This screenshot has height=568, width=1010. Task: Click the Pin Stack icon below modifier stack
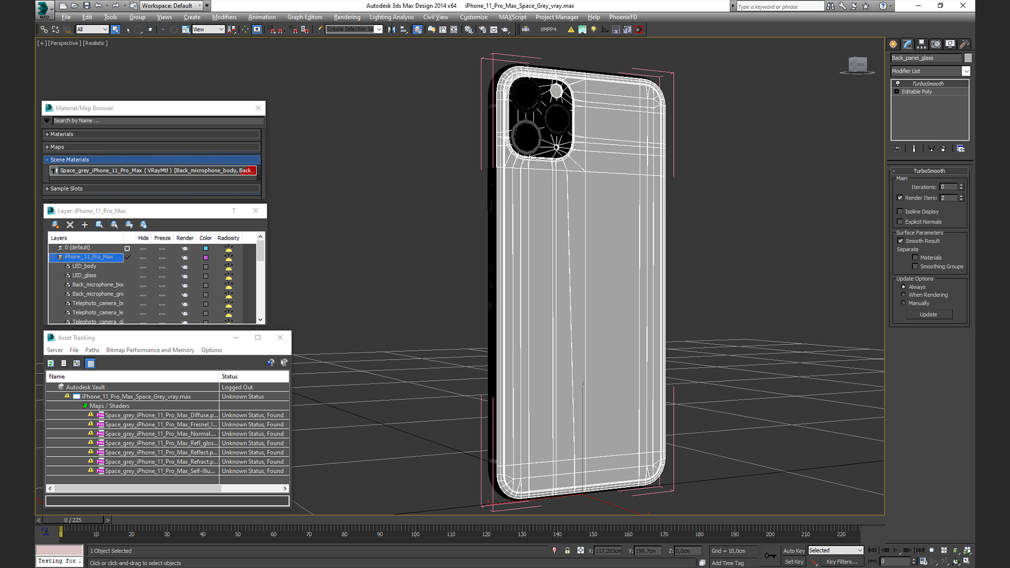pyautogui.click(x=897, y=149)
